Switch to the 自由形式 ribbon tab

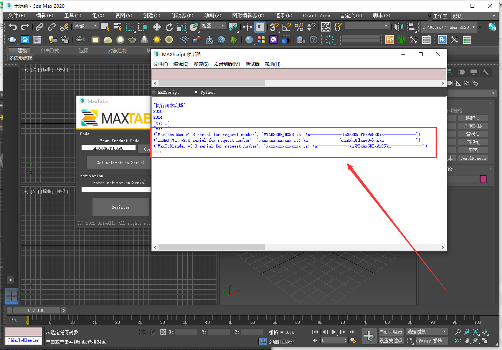click(50, 50)
